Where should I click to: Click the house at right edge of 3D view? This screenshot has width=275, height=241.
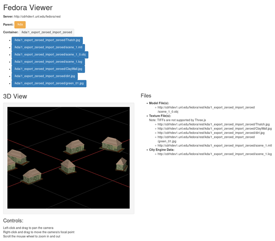pyautogui.click(x=122, y=164)
